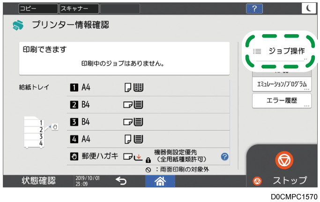Select the bypass tray 郵便ハガキ row
Viewport: 320px width, 202px height.
coord(149,157)
